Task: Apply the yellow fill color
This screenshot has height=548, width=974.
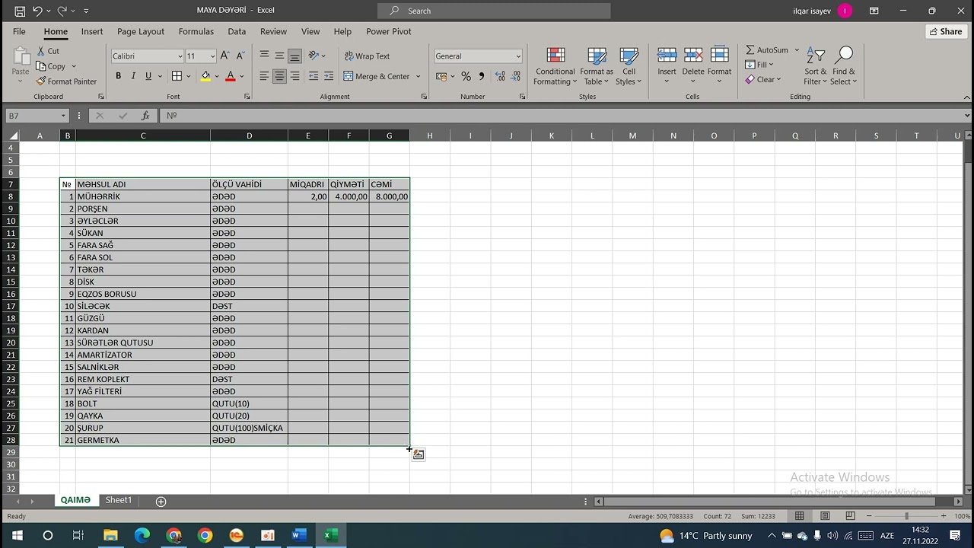Action: tap(205, 76)
